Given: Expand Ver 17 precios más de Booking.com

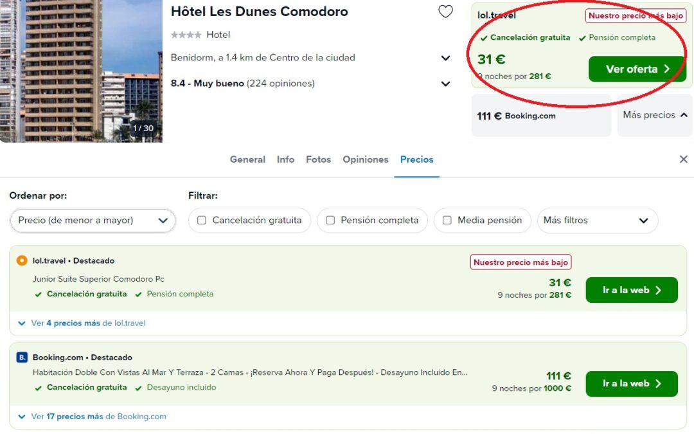Looking at the screenshot, I should [92, 417].
